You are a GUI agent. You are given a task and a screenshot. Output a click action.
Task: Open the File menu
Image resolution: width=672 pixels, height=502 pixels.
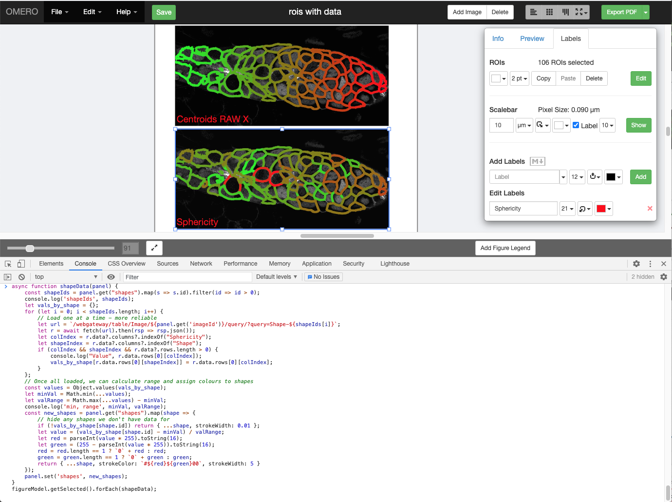tap(60, 12)
